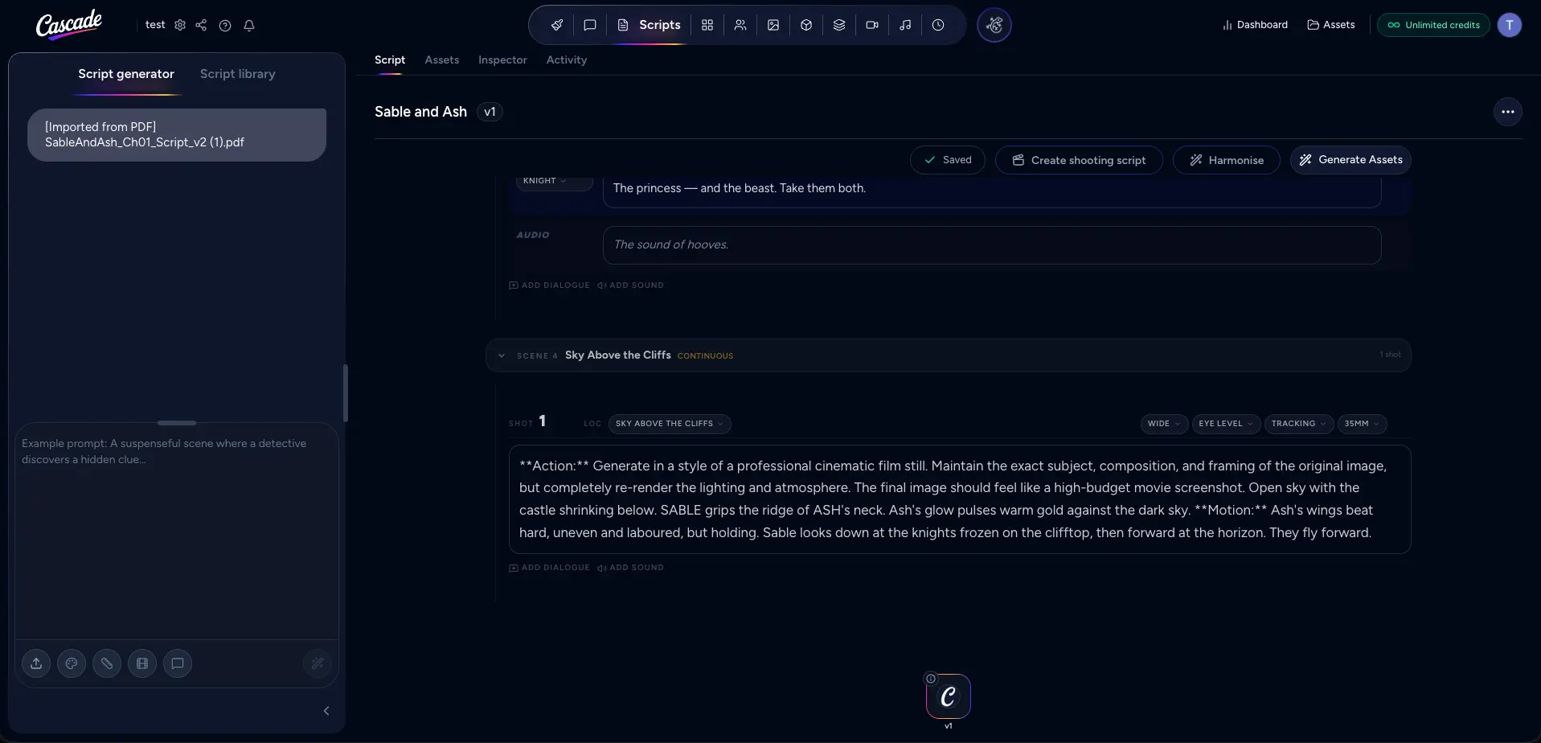Open the clock history icon in top navigation
The width and height of the screenshot is (1541, 743).
[x=938, y=25]
